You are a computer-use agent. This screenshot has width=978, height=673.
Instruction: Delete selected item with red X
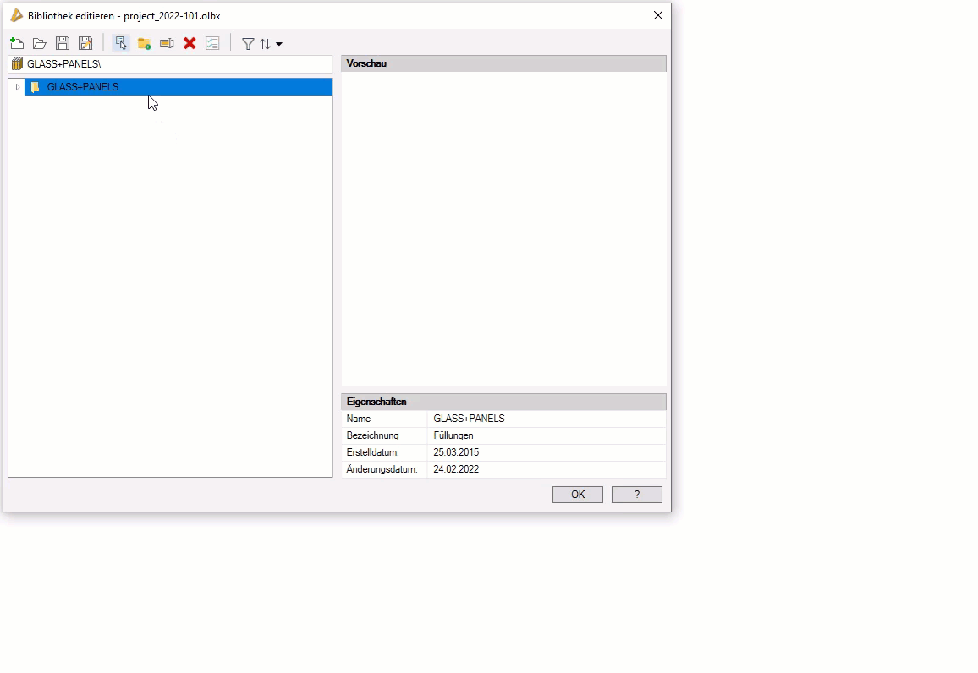pyautogui.click(x=190, y=43)
